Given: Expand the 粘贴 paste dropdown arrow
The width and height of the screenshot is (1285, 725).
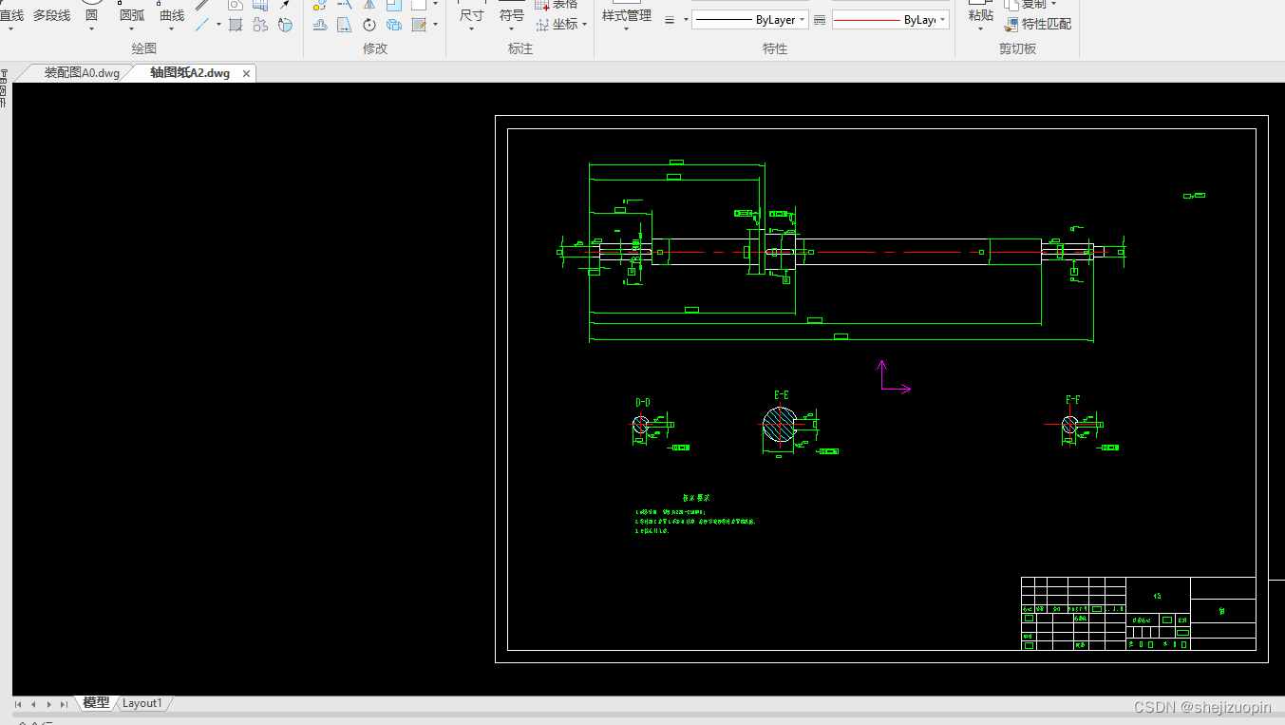Looking at the screenshot, I should click(981, 29).
